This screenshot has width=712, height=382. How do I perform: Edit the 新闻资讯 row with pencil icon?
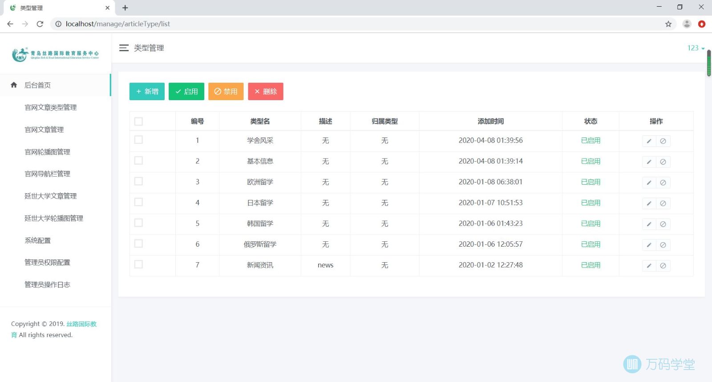pyautogui.click(x=649, y=266)
